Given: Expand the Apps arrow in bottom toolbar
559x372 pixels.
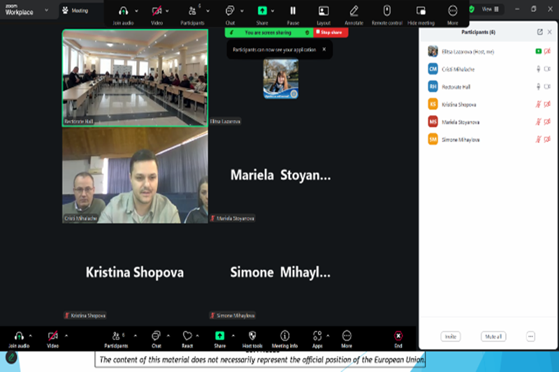Looking at the screenshot, I should 328,336.
